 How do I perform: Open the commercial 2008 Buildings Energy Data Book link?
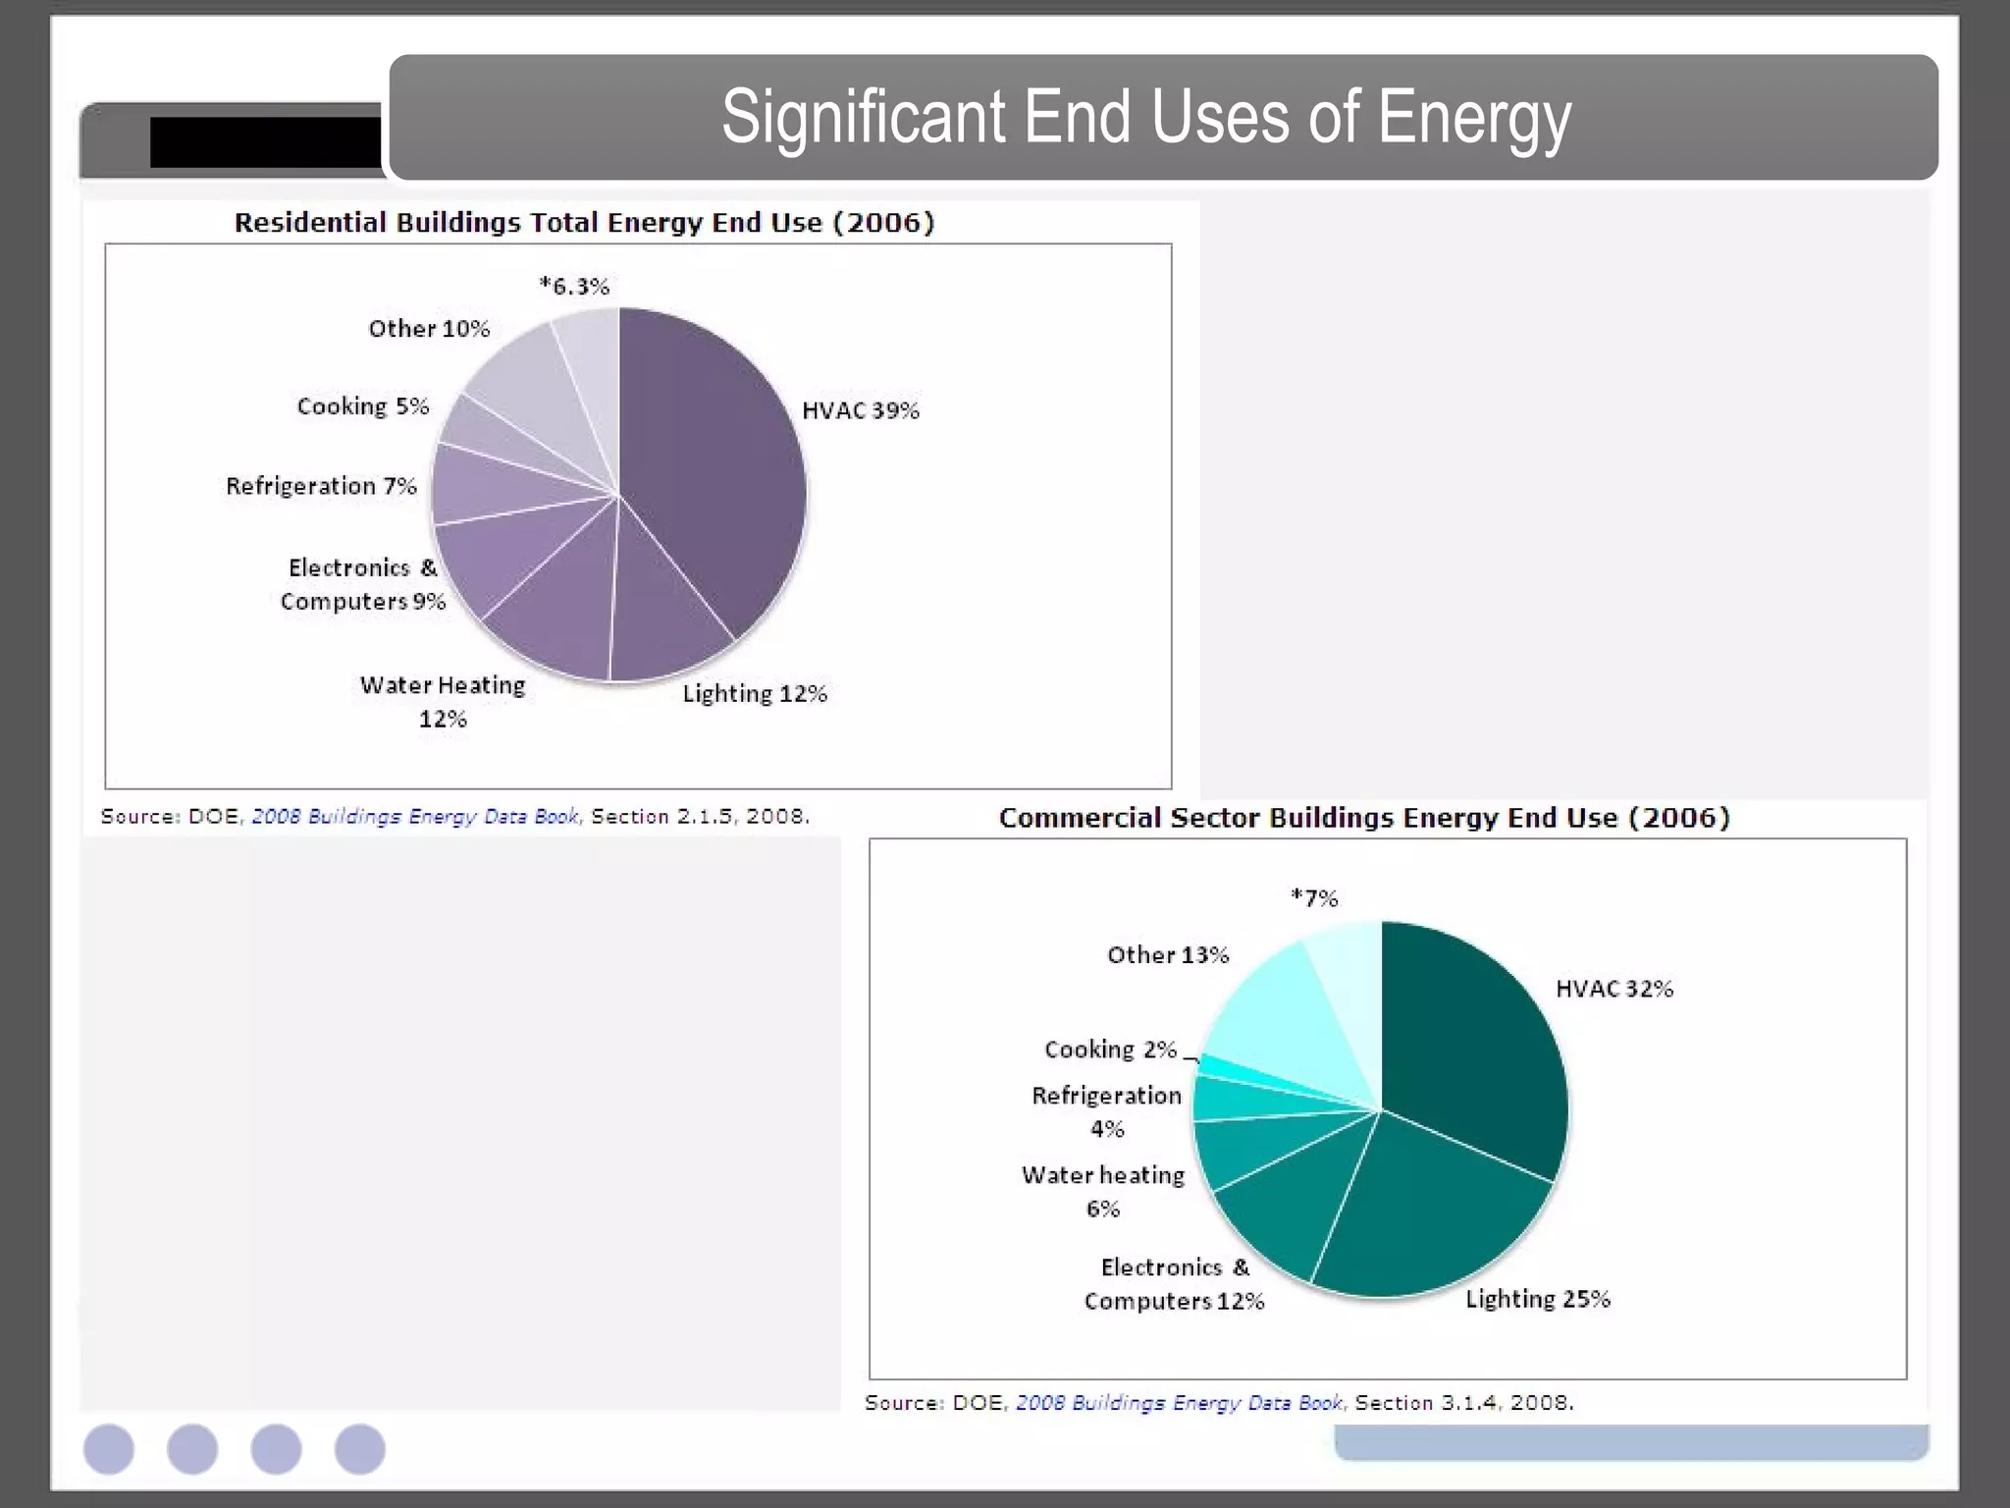point(1178,1403)
